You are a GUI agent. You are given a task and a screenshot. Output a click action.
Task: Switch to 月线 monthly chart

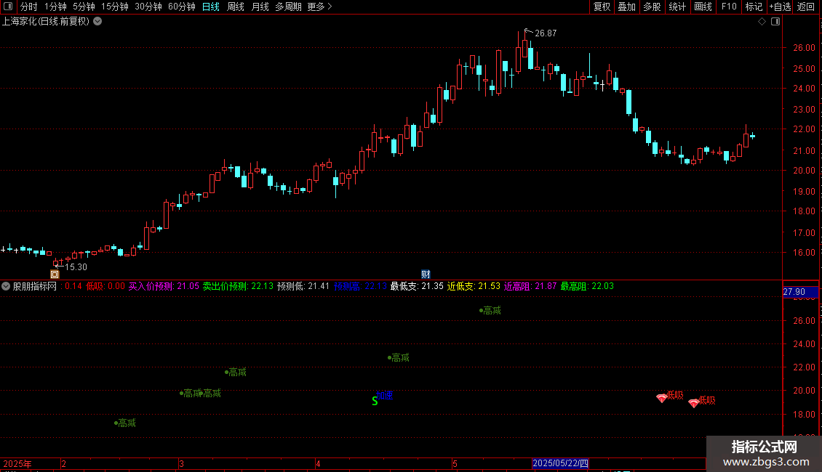click(x=260, y=7)
